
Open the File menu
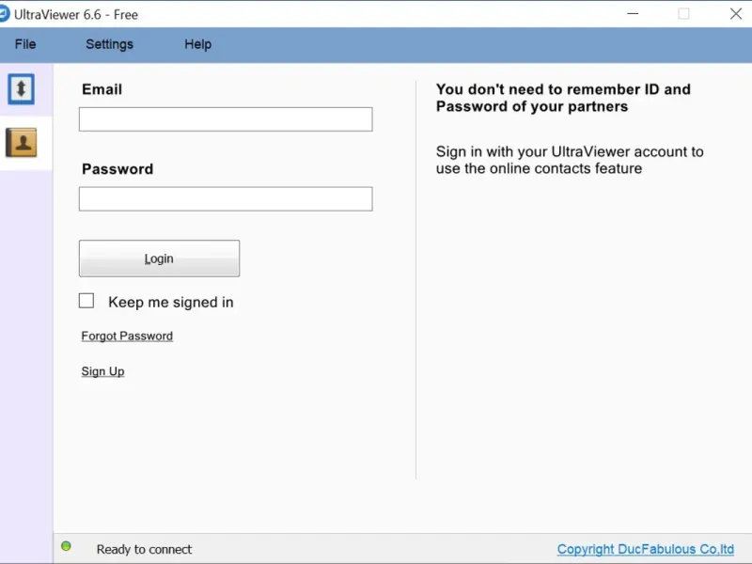point(25,44)
